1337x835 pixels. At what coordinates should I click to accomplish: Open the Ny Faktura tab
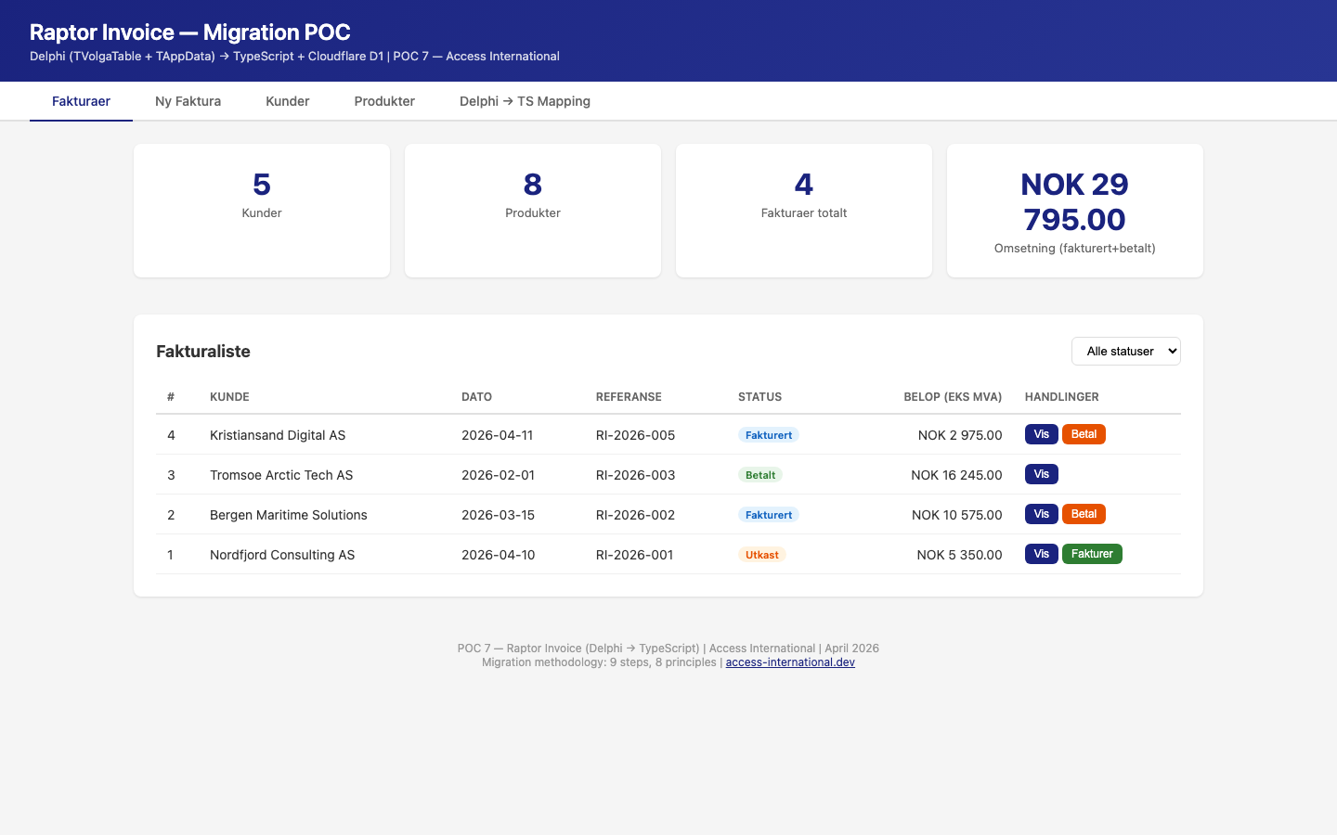point(188,101)
